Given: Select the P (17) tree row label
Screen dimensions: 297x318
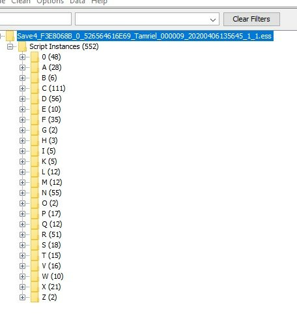Looking at the screenshot, I should click(x=51, y=214).
